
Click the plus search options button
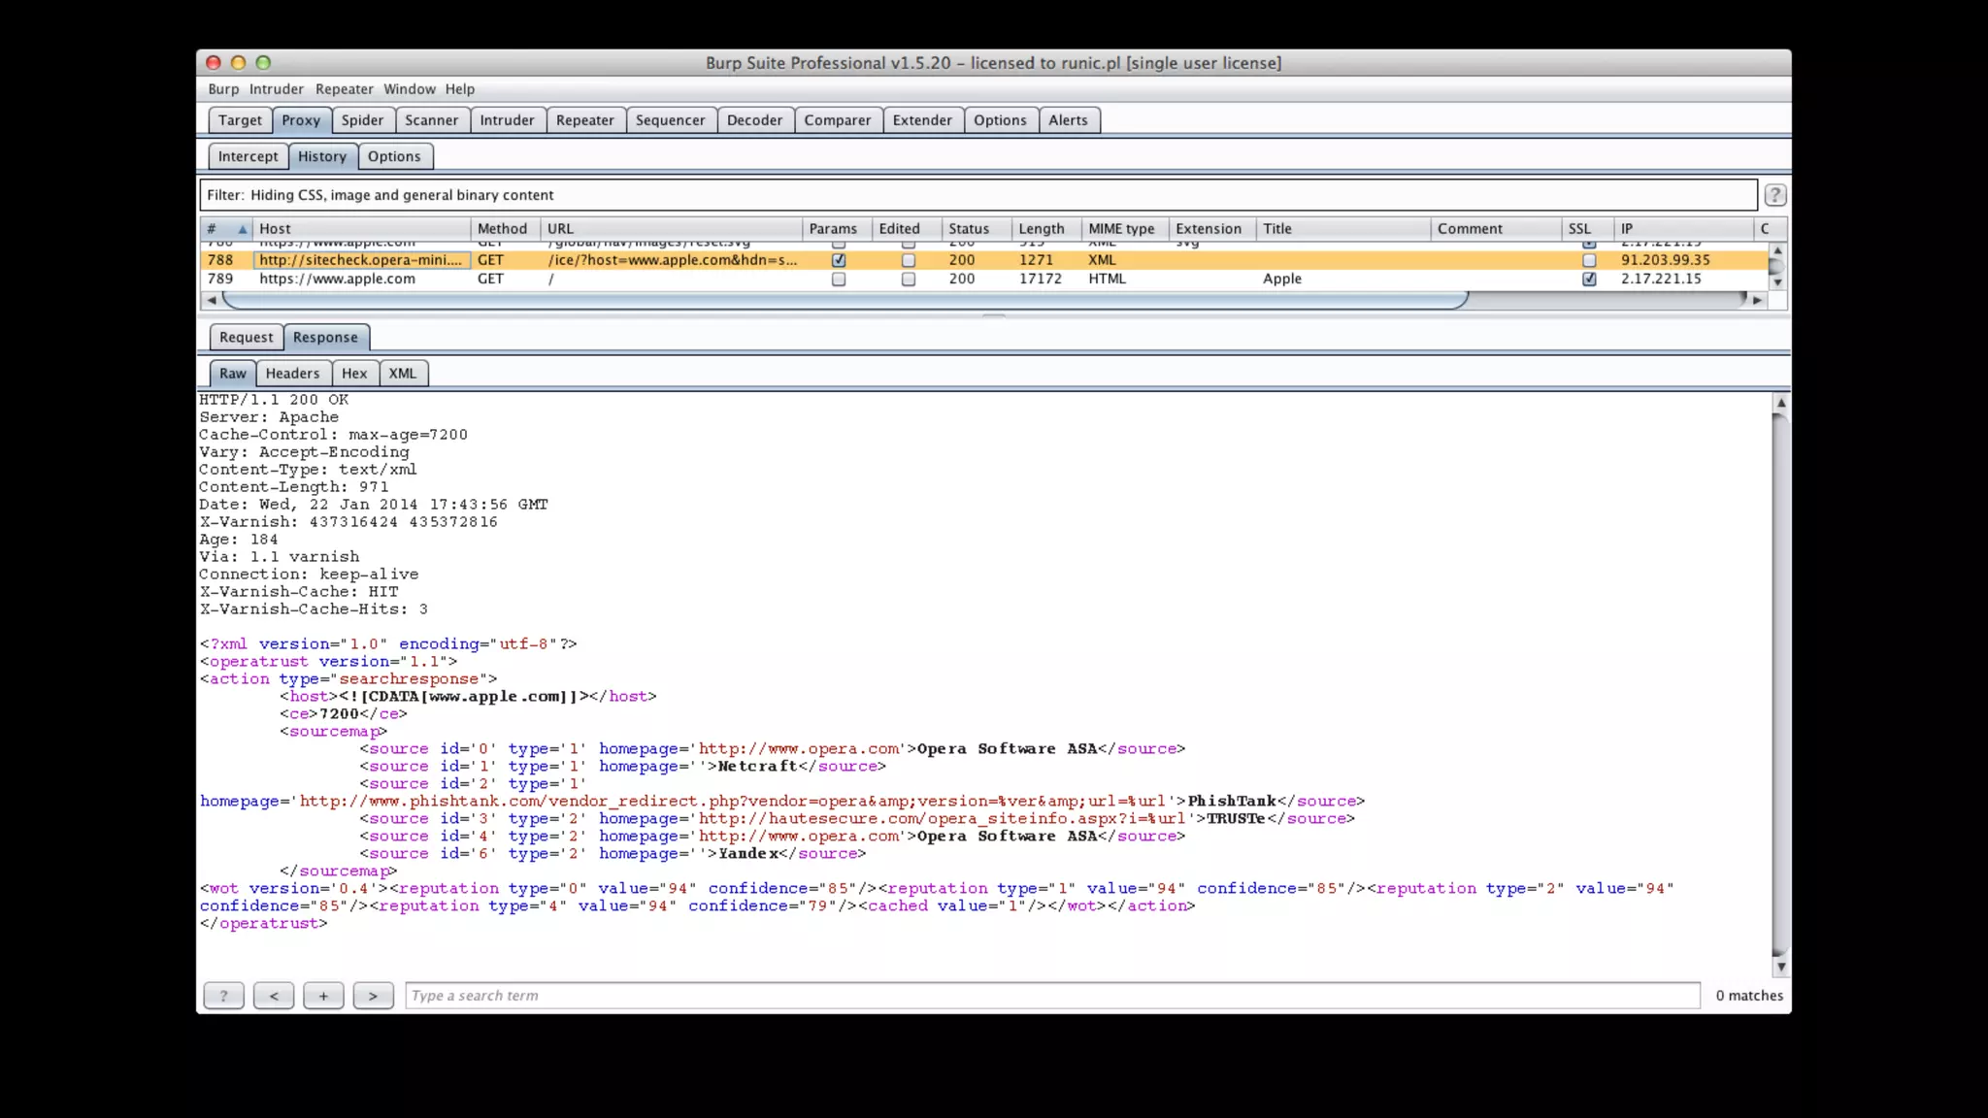click(x=323, y=996)
